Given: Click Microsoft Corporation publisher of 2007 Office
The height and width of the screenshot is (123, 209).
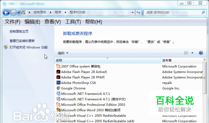Looking at the screenshot, I should pos(179,66).
